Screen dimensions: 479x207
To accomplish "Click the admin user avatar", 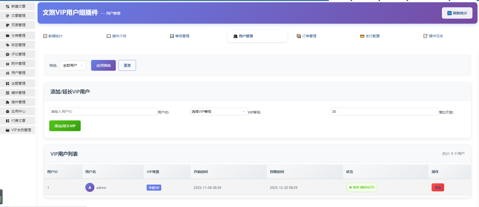I will click(x=90, y=188).
